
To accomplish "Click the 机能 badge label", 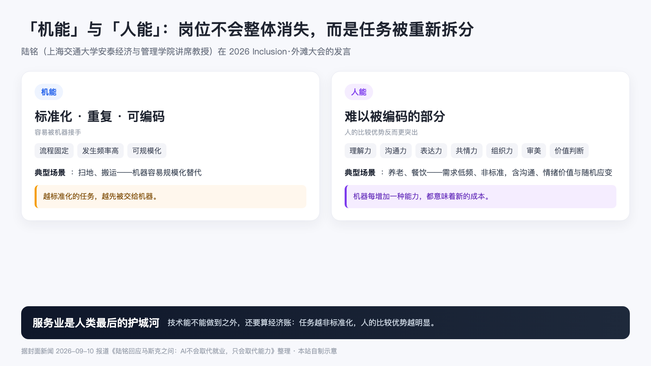I will coord(49,92).
